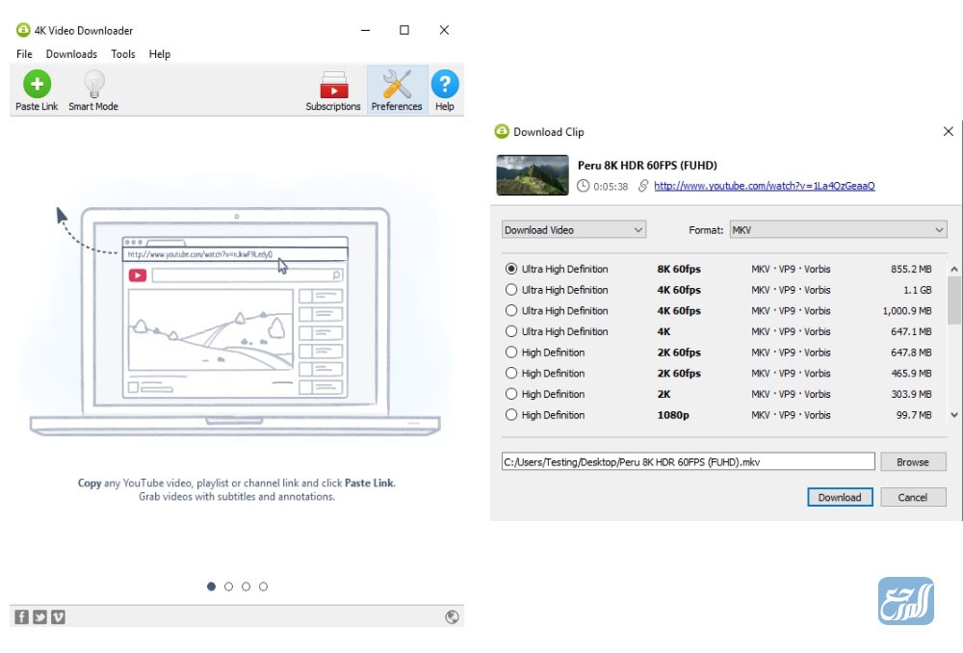This screenshot has width=963, height=653.
Task: Open the File menu
Action: pyautogui.click(x=23, y=54)
